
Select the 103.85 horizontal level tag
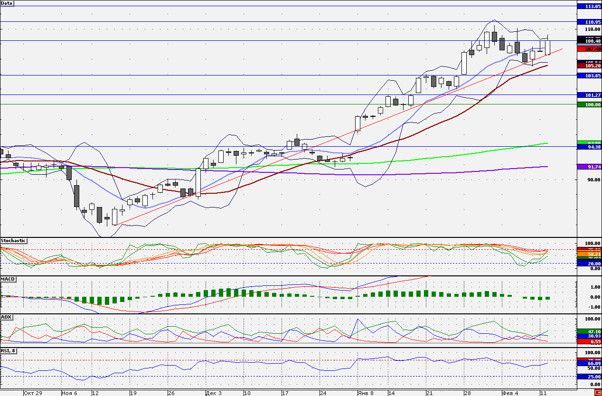589,75
